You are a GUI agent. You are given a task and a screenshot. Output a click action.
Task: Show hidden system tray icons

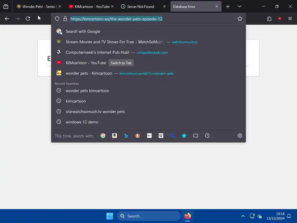(x=243, y=216)
